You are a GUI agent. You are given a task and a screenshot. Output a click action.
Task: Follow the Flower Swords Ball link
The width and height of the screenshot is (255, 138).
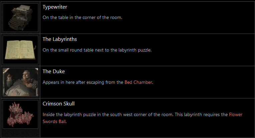point(236,115)
